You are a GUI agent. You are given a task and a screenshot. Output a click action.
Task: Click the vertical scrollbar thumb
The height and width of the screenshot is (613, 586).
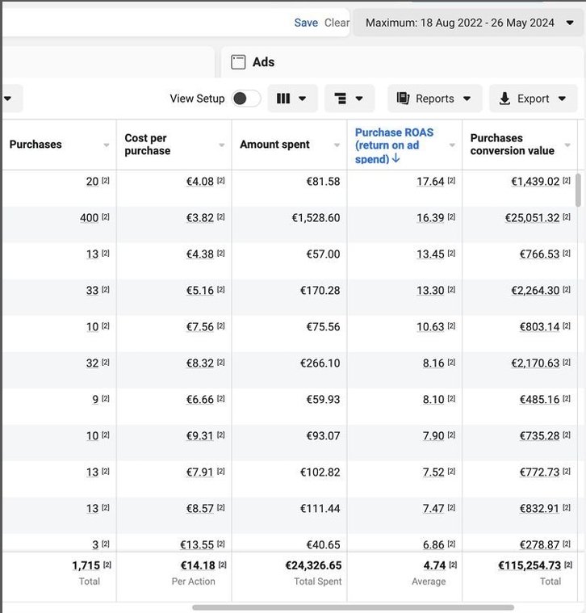(x=577, y=190)
